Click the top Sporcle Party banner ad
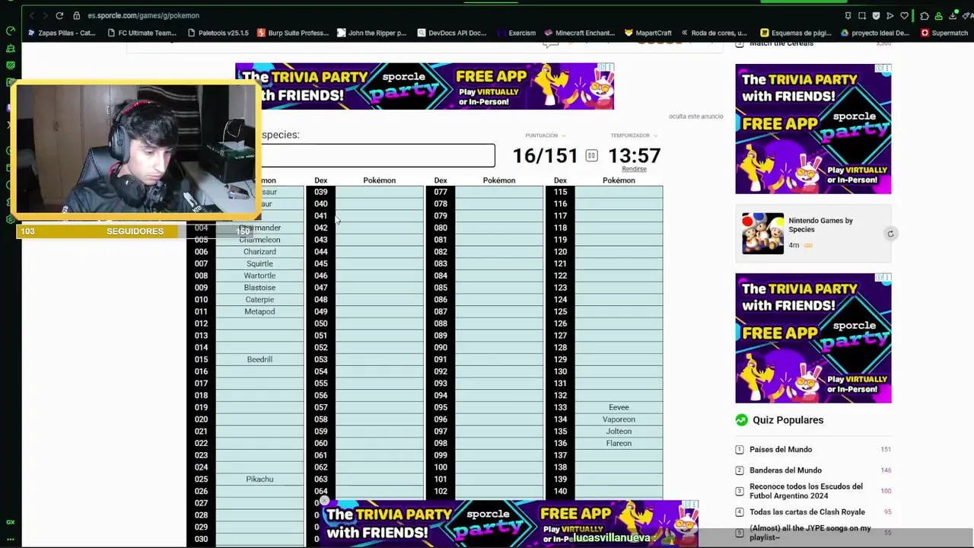974x548 pixels. (x=425, y=86)
